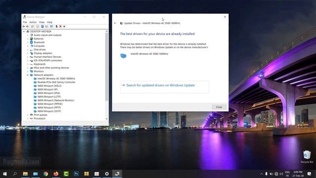This screenshot has height=178, width=316.
Task: Select IDE ATA/ATAPI controllers category
Action: point(48,60)
